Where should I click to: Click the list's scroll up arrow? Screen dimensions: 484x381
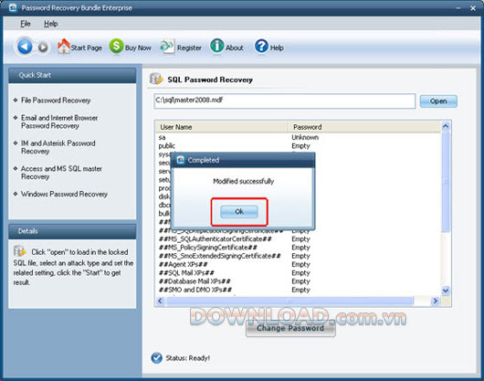pyautogui.click(x=446, y=126)
